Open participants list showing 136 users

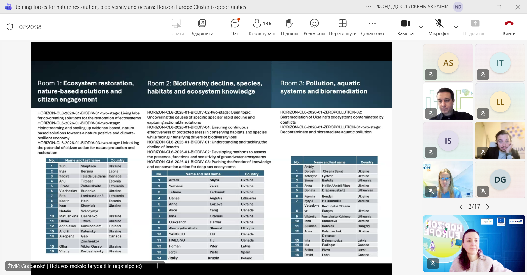pos(262,27)
